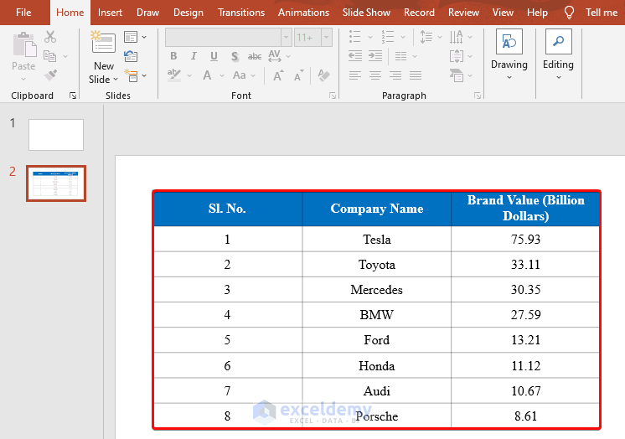Open the Transitions tab
Screen dimensions: 625x439
241,13
